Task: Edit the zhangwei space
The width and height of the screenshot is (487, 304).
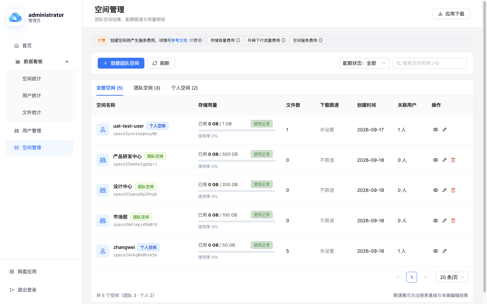Action: 444,251
